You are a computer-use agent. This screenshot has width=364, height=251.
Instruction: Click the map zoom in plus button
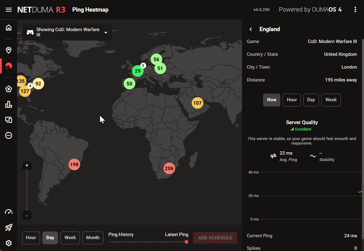click(x=27, y=166)
